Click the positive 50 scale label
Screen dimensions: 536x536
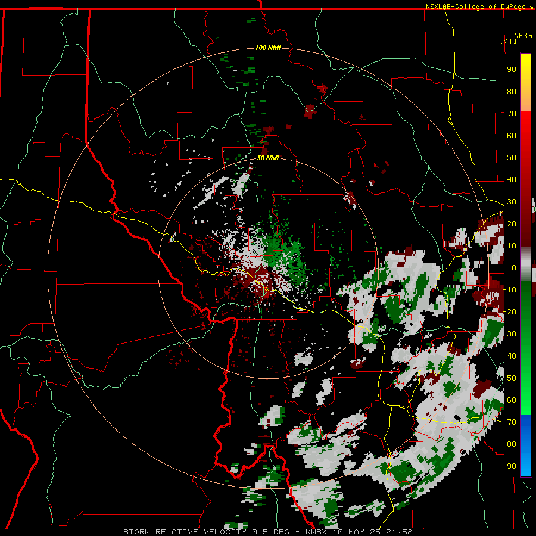coord(512,158)
